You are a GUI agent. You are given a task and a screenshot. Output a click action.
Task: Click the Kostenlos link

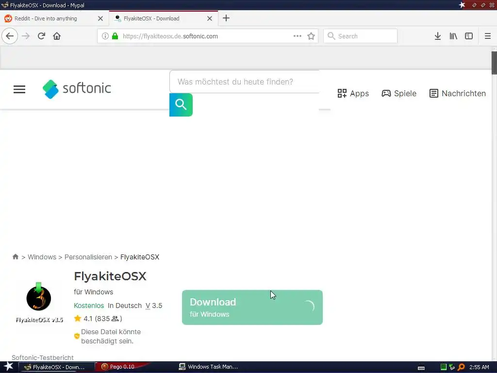tap(89, 305)
